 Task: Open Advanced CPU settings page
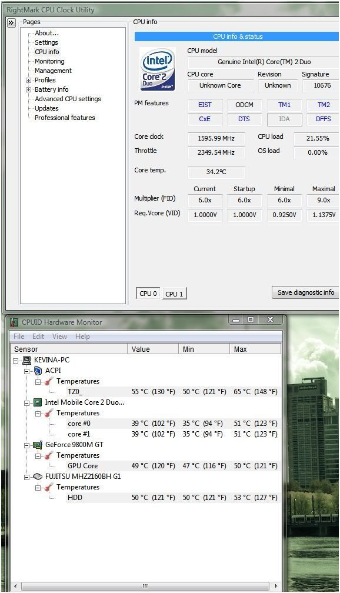click(68, 99)
